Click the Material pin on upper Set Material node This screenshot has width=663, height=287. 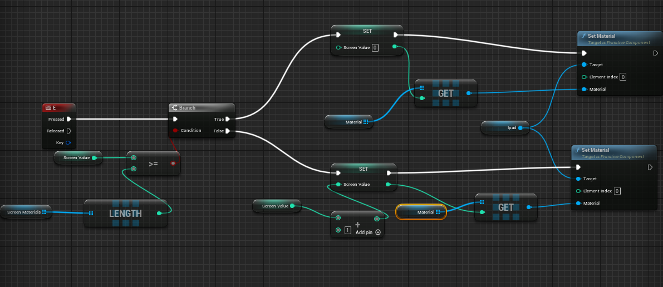(585, 89)
